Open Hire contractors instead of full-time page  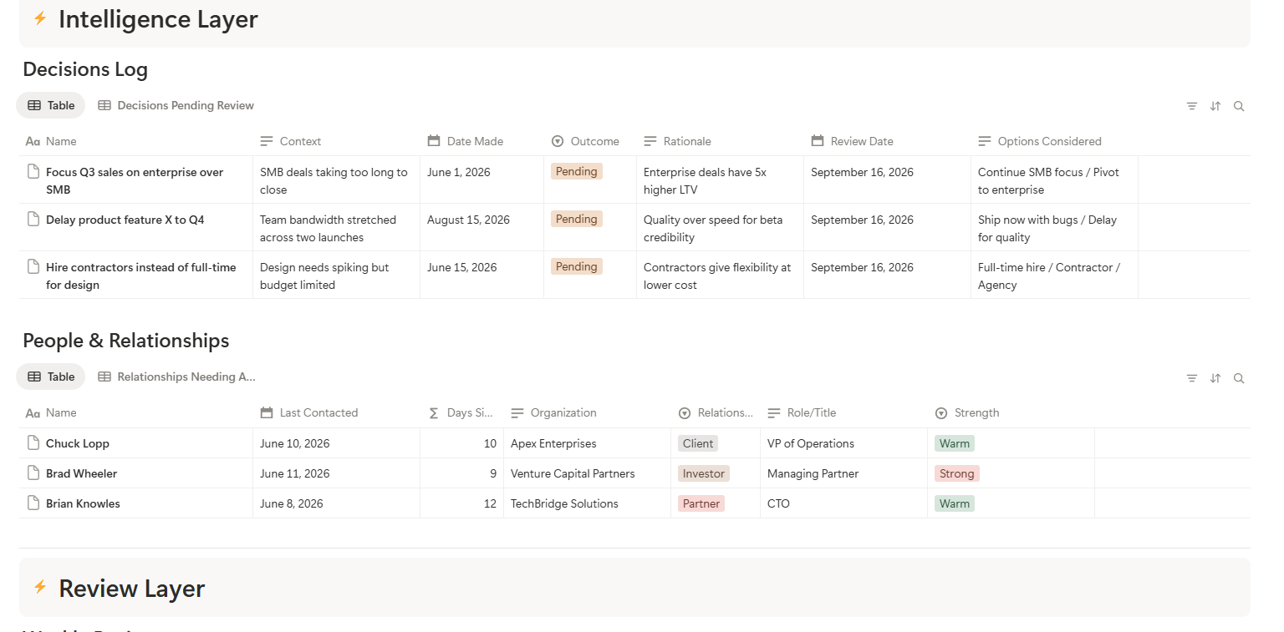[141, 276]
